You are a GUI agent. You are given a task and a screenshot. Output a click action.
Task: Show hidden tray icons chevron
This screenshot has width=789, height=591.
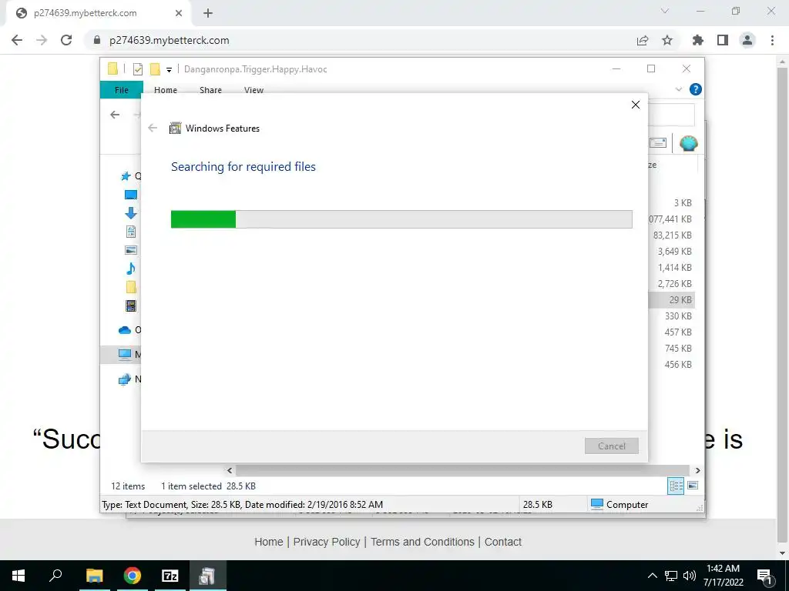pyautogui.click(x=652, y=576)
